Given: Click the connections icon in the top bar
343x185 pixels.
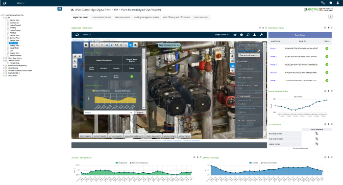Looking at the screenshot, I should (x=323, y=3).
